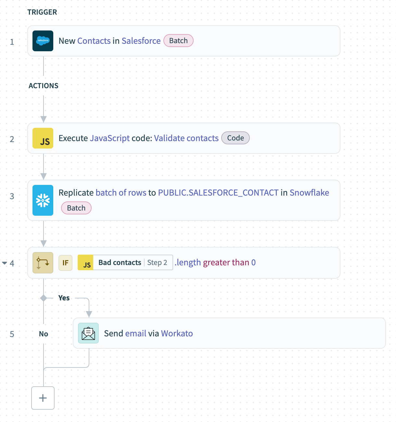
Task: Click the Snowflake icon on step 3
Action: click(43, 200)
